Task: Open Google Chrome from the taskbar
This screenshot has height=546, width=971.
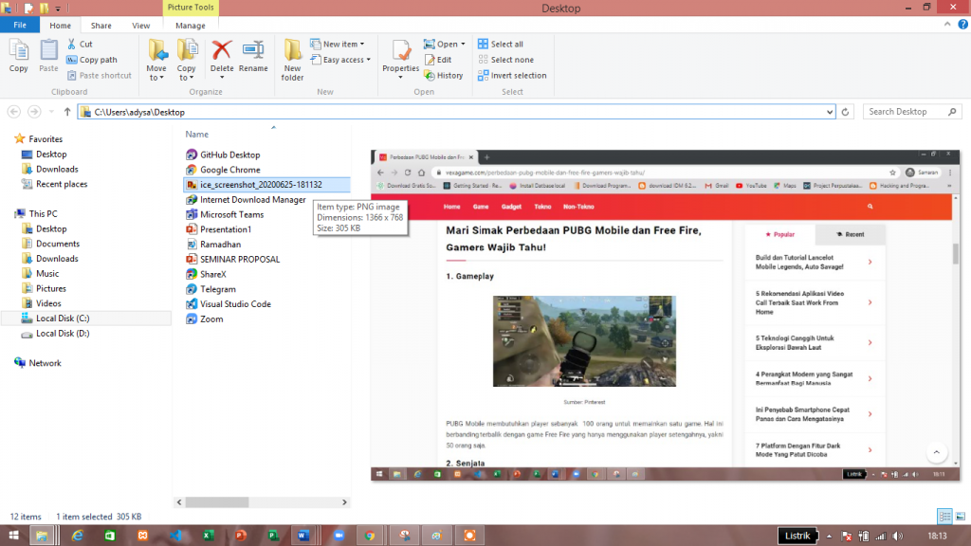Action: pyautogui.click(x=372, y=534)
